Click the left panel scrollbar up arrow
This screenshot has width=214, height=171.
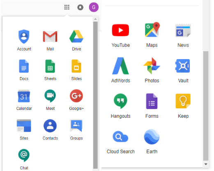tap(95, 19)
